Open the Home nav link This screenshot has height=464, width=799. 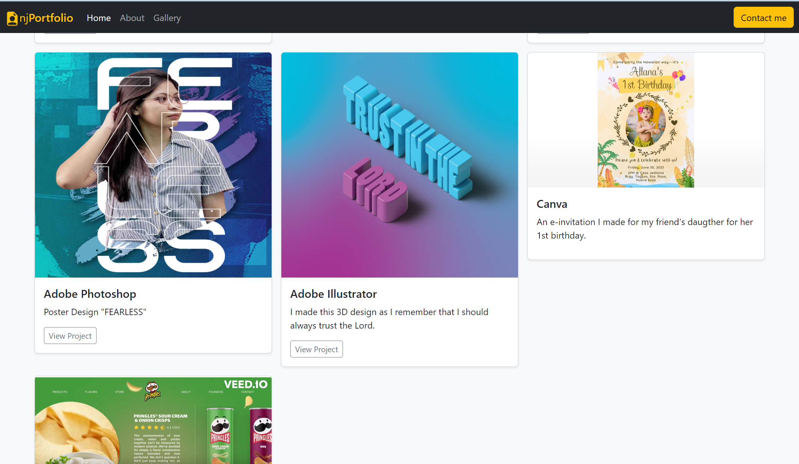point(98,18)
